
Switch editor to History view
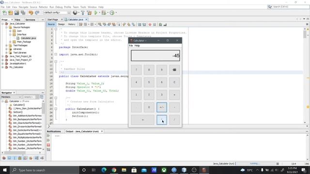[72, 24]
